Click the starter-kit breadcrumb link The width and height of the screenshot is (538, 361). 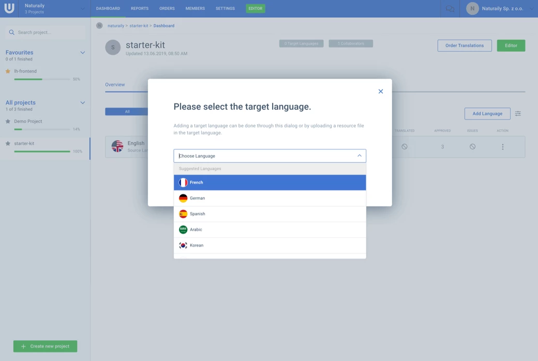coord(139,26)
